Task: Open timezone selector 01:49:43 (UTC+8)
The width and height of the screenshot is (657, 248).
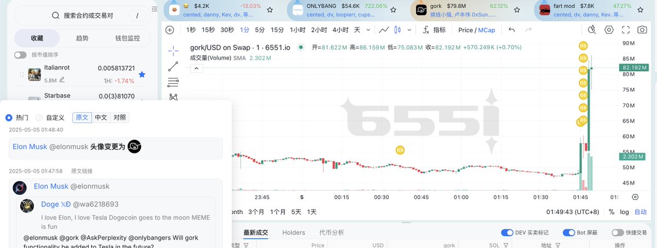Action: 572,212
